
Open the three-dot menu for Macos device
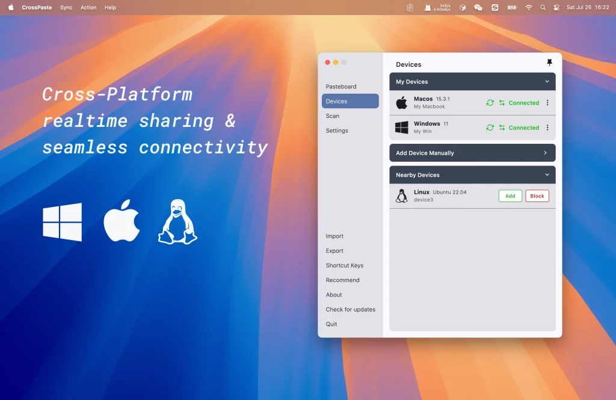click(547, 102)
